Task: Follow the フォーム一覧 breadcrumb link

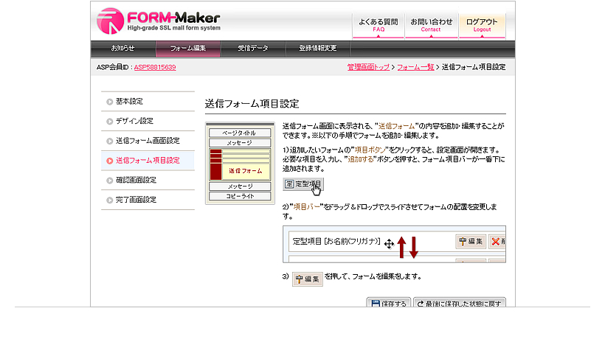Action: 415,67
